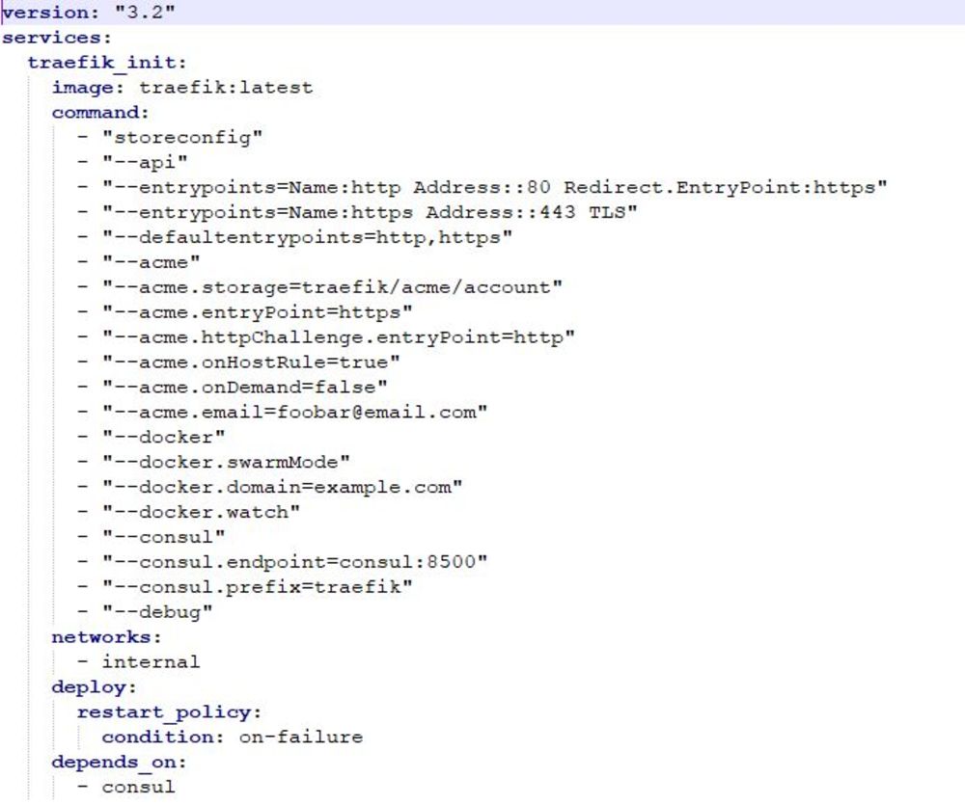
Task: Click the http entrypoint redirect line
Action: 495,188
